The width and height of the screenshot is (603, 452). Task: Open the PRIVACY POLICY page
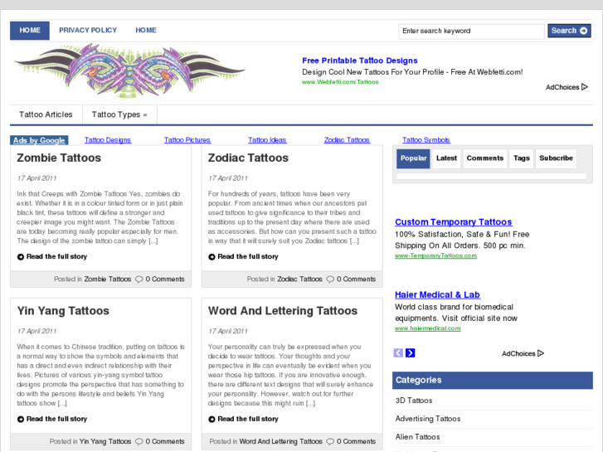point(88,31)
